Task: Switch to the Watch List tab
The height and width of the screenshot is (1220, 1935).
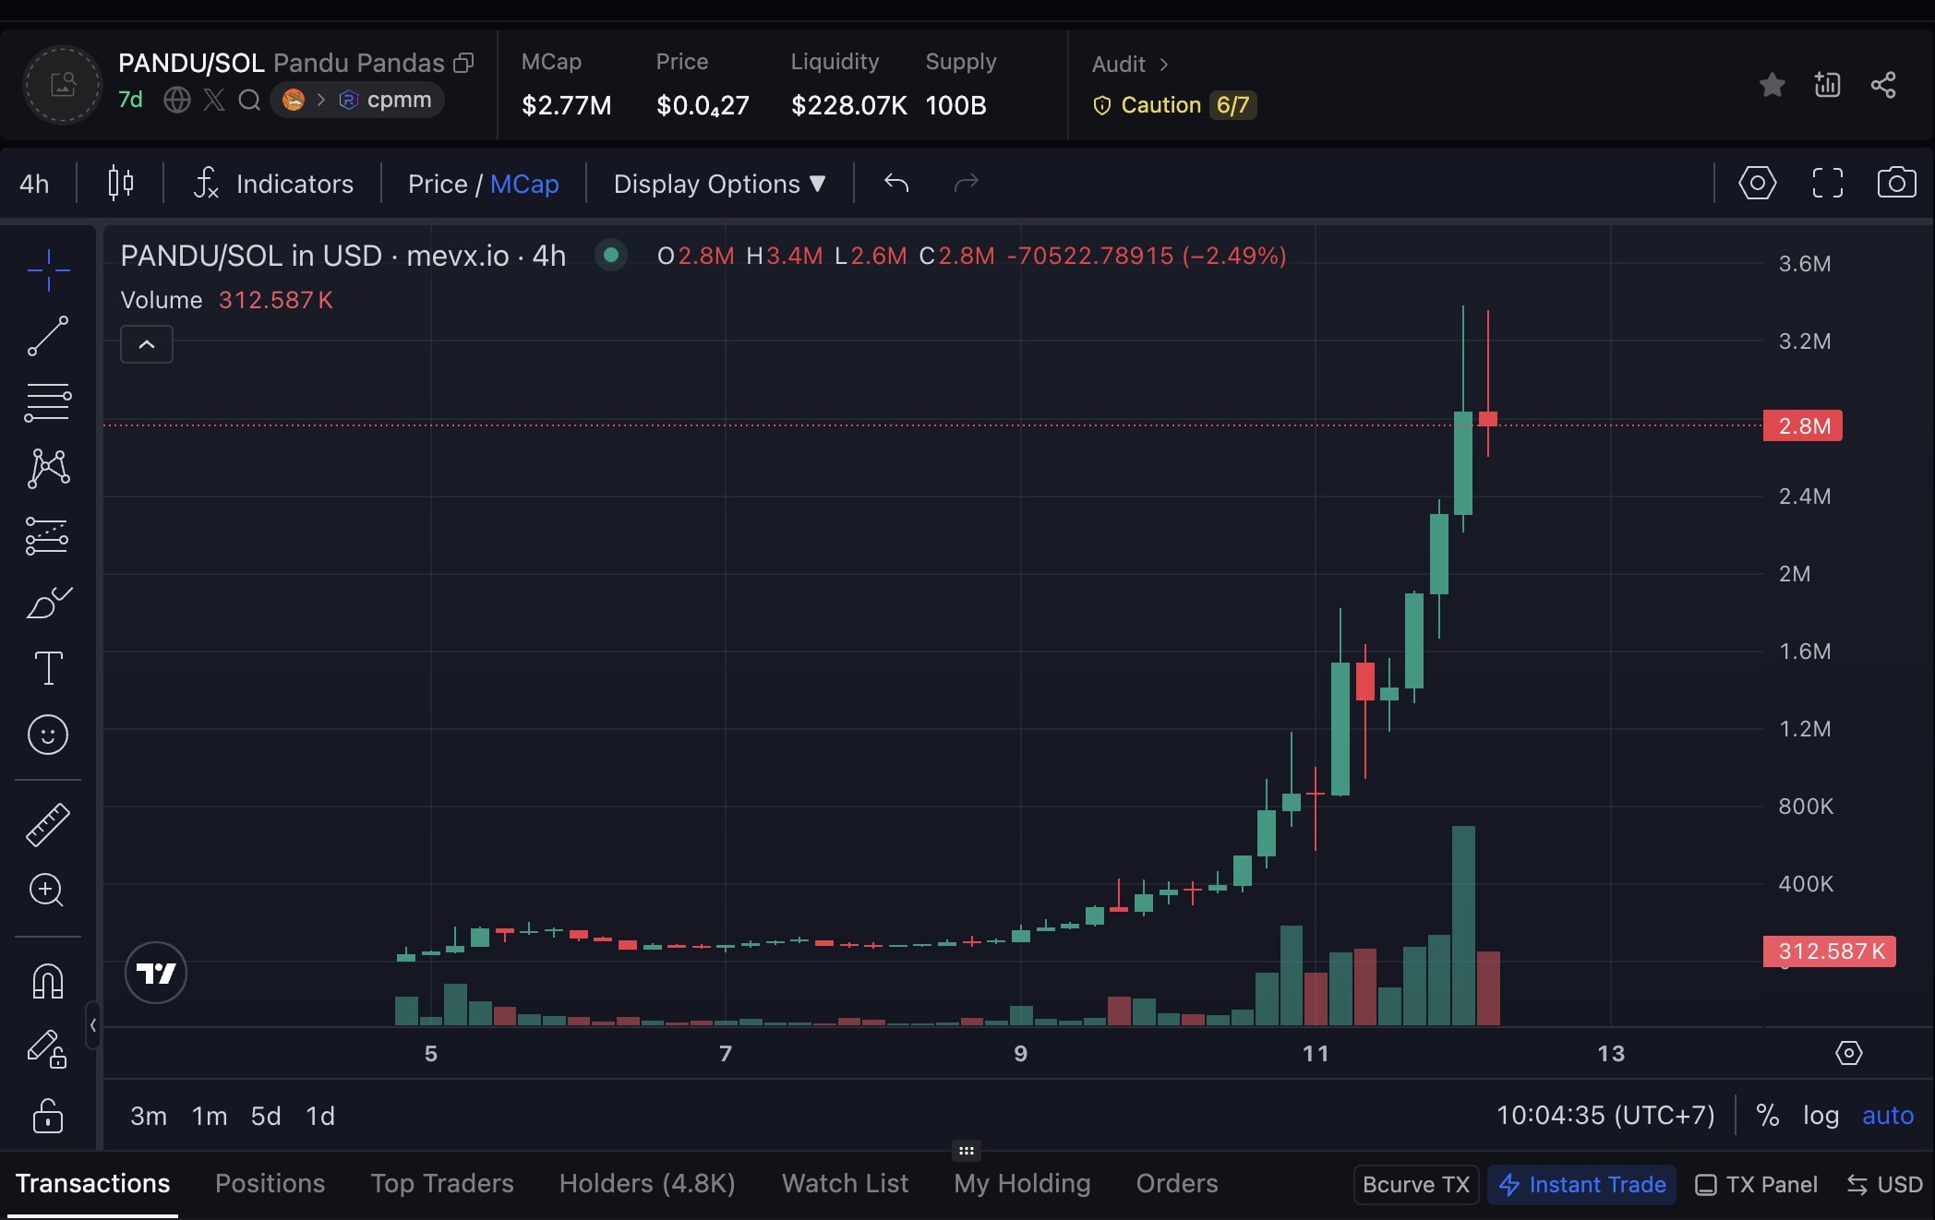Action: pyautogui.click(x=845, y=1183)
